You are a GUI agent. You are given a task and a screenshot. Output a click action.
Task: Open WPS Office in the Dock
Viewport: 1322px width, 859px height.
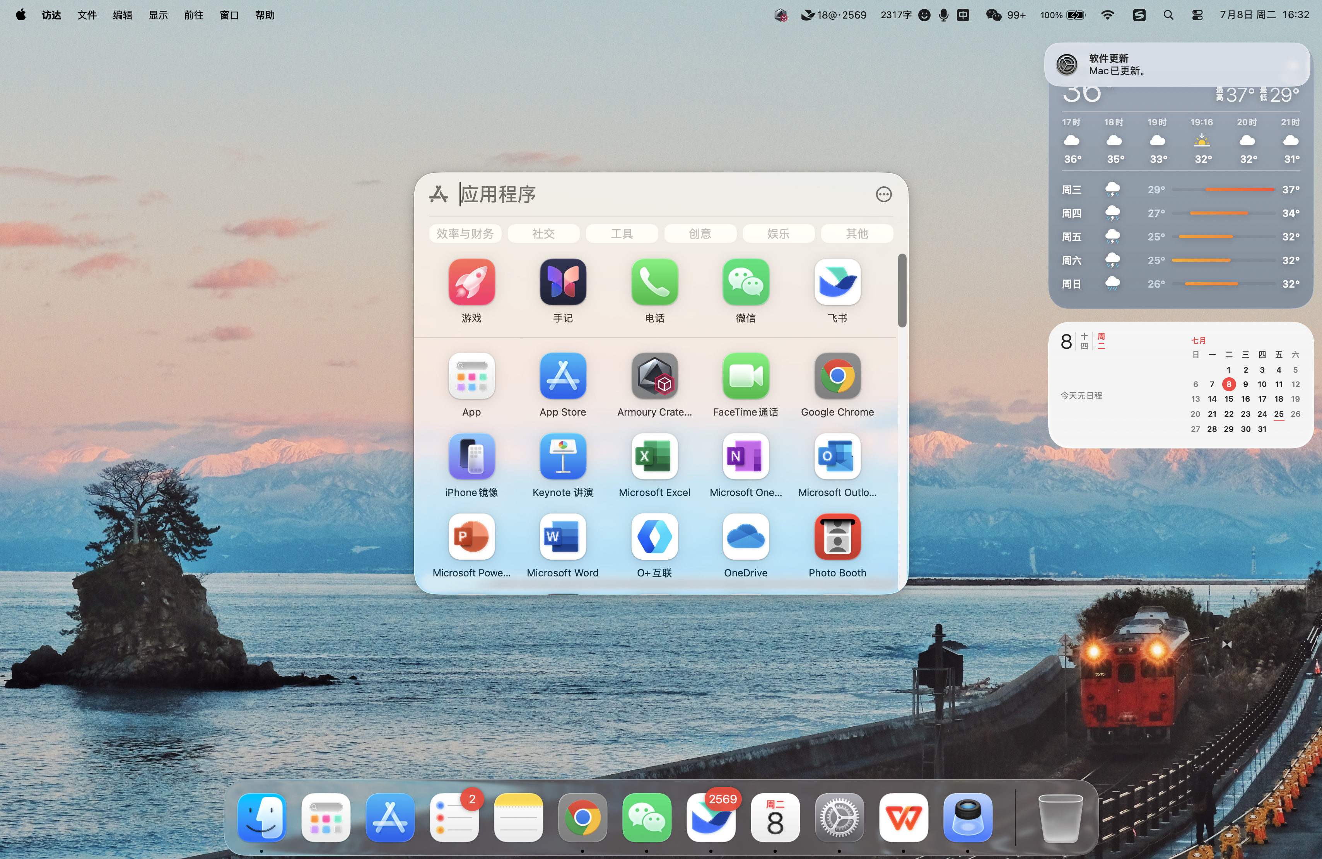(x=903, y=817)
